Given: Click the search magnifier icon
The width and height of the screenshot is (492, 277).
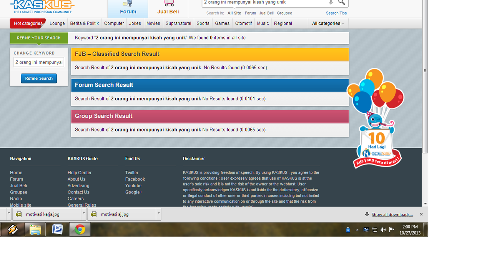Looking at the screenshot, I should point(341,3).
